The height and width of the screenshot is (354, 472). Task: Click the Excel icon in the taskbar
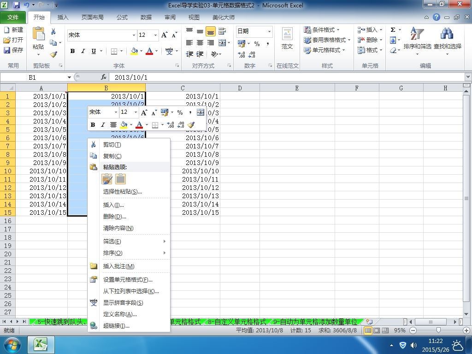pyautogui.click(x=41, y=345)
